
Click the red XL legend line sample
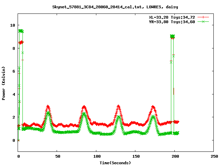click(203, 17)
